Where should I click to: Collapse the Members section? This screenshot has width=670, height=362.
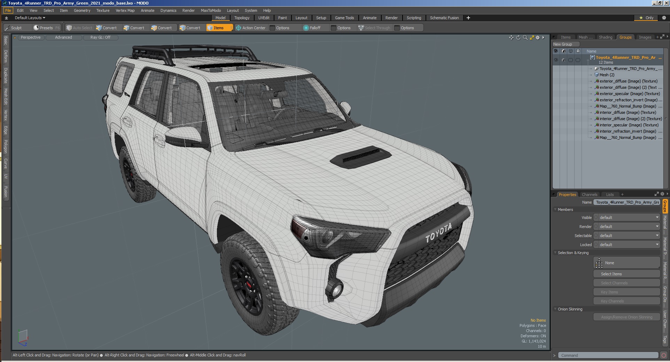(555, 210)
